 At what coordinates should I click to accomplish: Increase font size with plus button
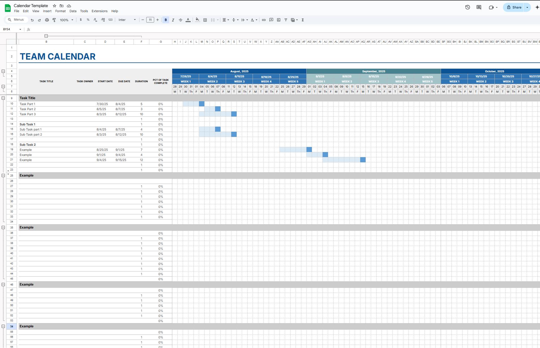pos(158,20)
